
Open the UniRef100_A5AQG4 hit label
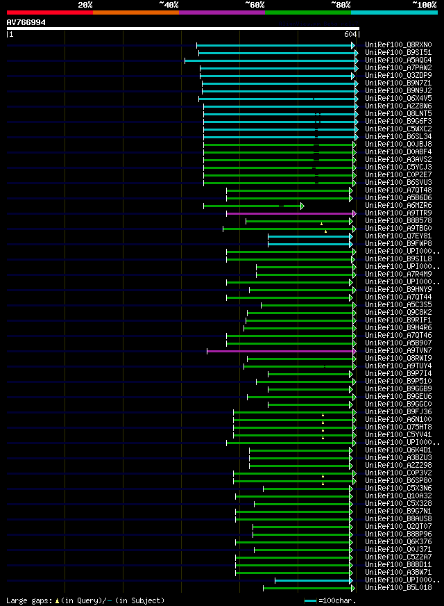click(398, 60)
